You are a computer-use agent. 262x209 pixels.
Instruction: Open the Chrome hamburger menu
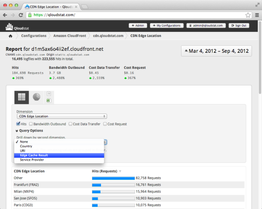coord(257,15)
